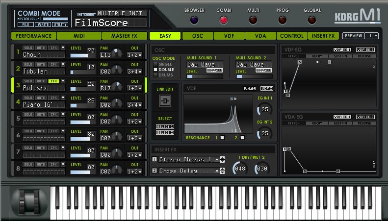
Task: Click the VDA EG sustain point marker S
Action: point(305,171)
